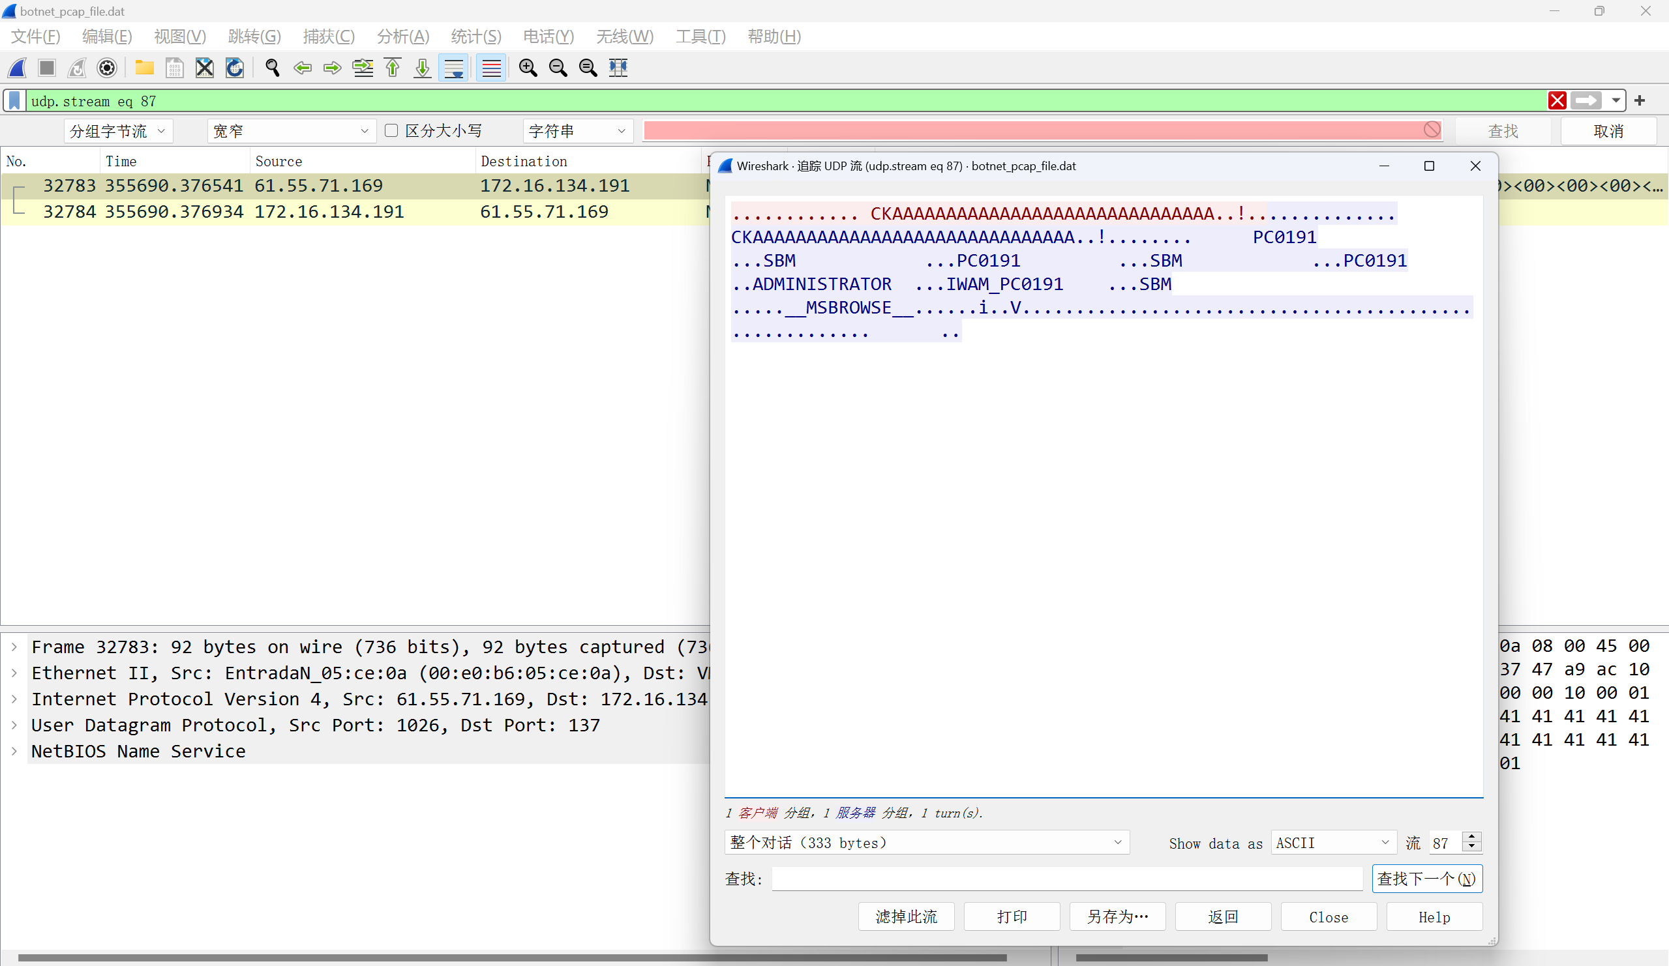The width and height of the screenshot is (1669, 966).
Task: Click the stop capture square icon
Action: click(x=46, y=68)
